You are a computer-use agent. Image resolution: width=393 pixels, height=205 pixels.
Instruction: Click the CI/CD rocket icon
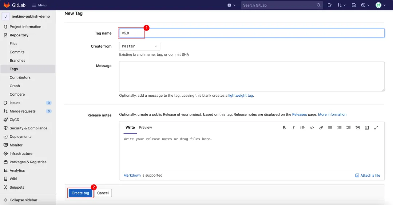(x=5, y=120)
